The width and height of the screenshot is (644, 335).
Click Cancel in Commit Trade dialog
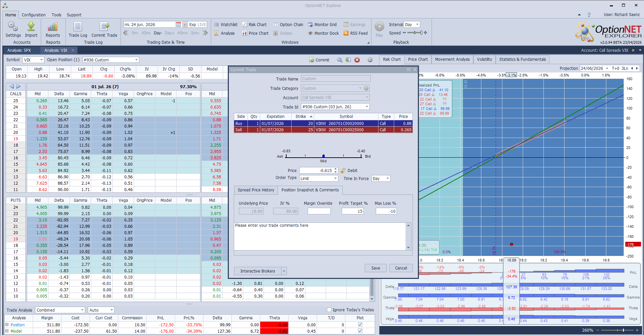(x=401, y=268)
